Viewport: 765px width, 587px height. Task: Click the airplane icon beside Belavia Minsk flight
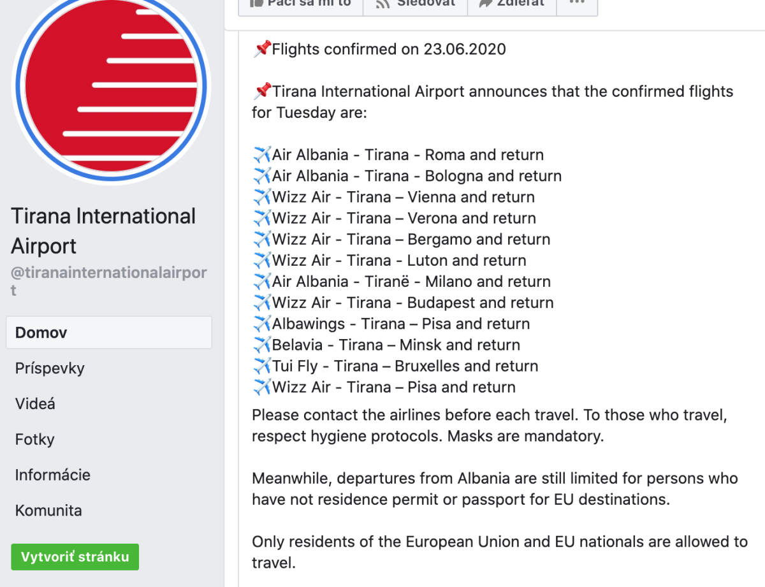[x=262, y=345]
